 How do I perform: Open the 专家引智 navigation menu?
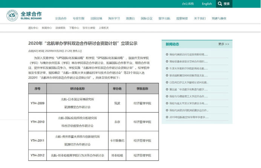point(78,18)
